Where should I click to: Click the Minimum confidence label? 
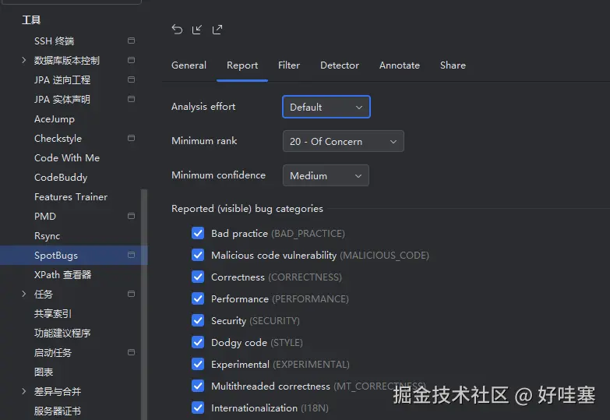pyautogui.click(x=218, y=175)
